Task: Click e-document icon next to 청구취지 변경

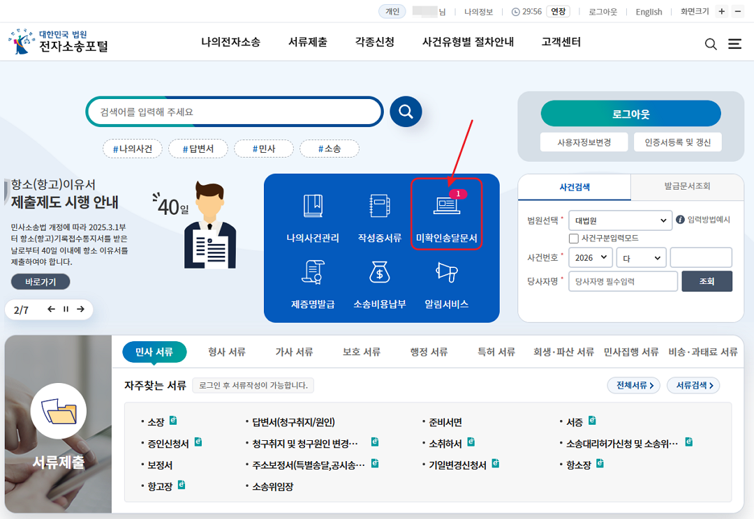Action: coord(375,442)
